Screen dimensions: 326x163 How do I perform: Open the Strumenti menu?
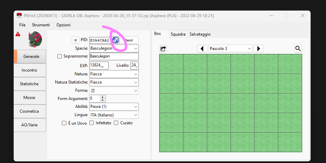(41, 25)
